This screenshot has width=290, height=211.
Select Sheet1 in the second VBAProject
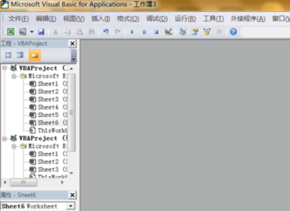48,154
